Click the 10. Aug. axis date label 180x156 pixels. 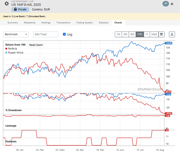coord(160,150)
